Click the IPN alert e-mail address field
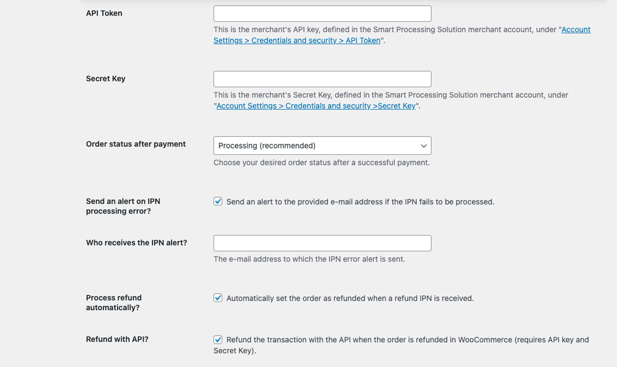617x367 pixels. pos(322,243)
